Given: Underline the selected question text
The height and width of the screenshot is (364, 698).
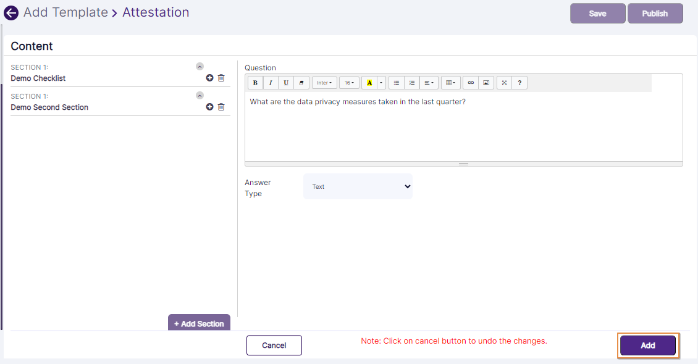Looking at the screenshot, I should (285, 82).
